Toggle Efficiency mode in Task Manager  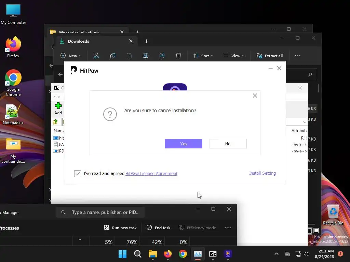(x=197, y=228)
